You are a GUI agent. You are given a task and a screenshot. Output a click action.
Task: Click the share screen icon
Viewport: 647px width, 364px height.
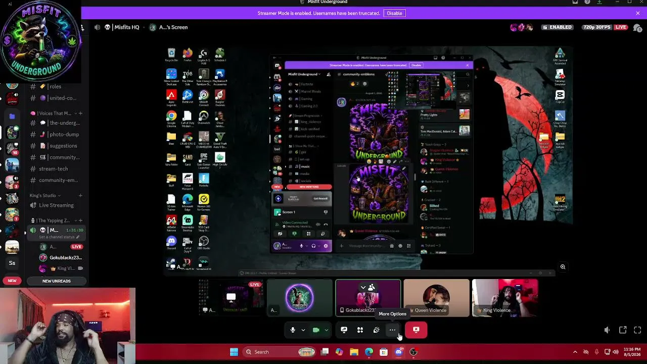tap(344, 330)
